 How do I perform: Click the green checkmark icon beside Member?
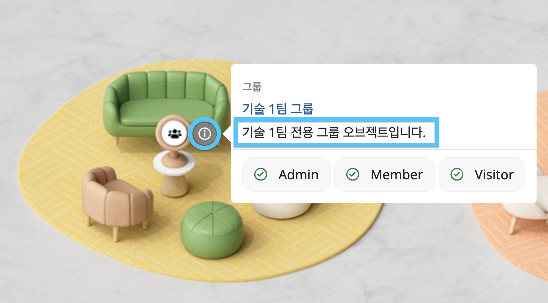353,174
